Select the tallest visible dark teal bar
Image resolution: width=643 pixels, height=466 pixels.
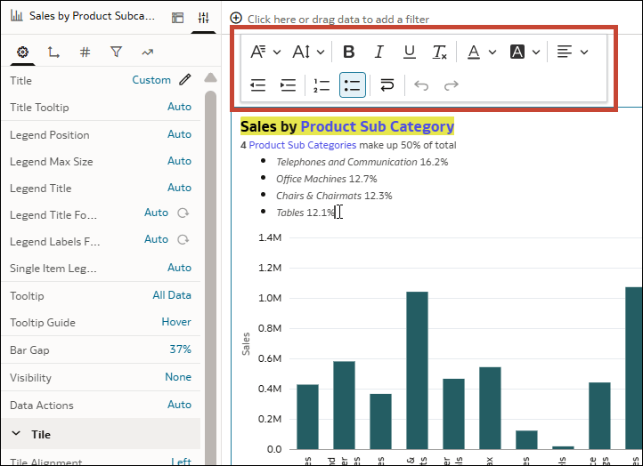[x=634, y=367]
